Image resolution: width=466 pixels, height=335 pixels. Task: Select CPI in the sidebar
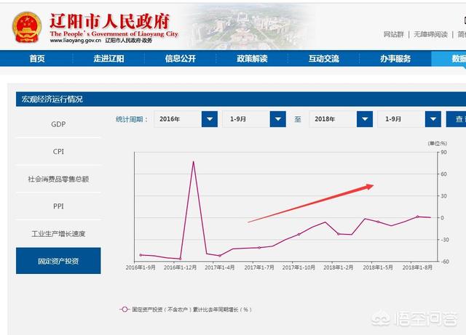[58, 152]
